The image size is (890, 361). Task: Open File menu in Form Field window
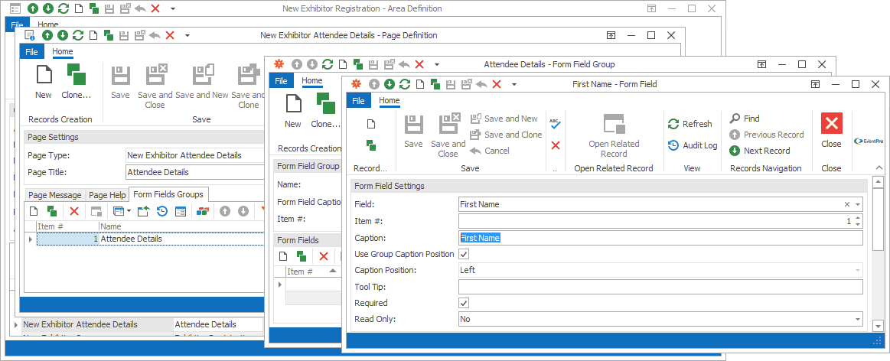pos(358,100)
